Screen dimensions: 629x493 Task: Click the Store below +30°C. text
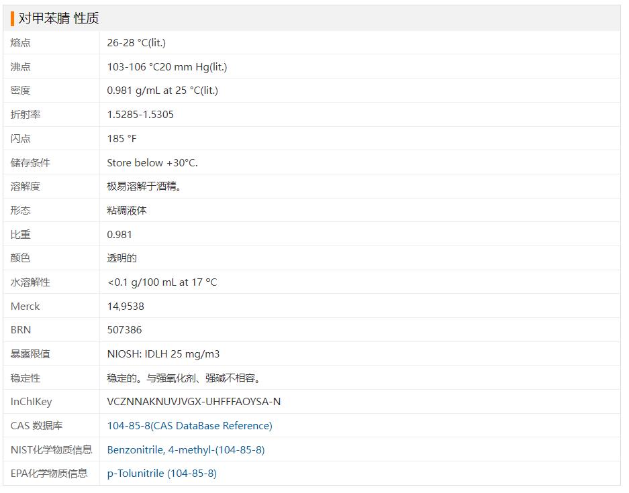[x=152, y=163]
